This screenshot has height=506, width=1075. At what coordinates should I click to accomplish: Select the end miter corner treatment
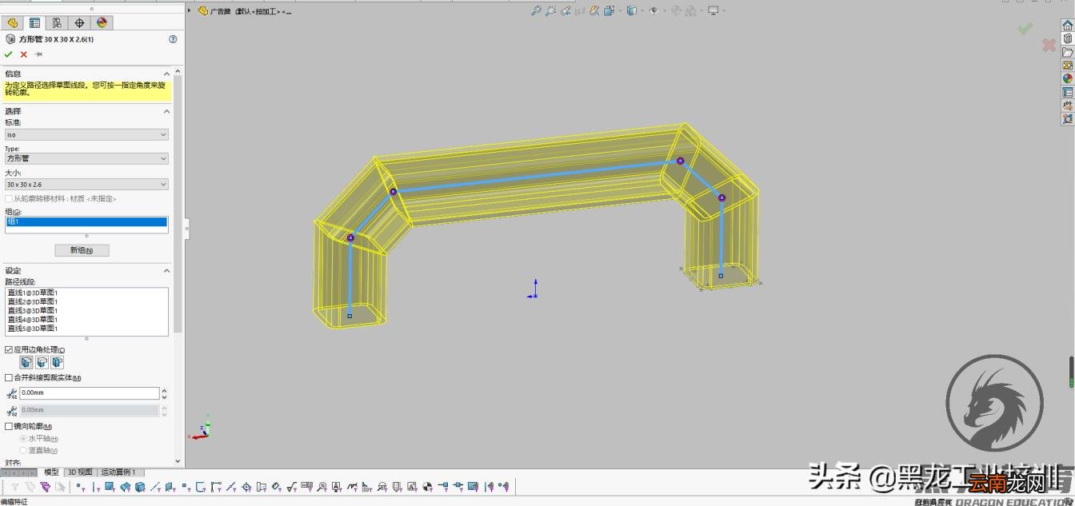point(26,363)
